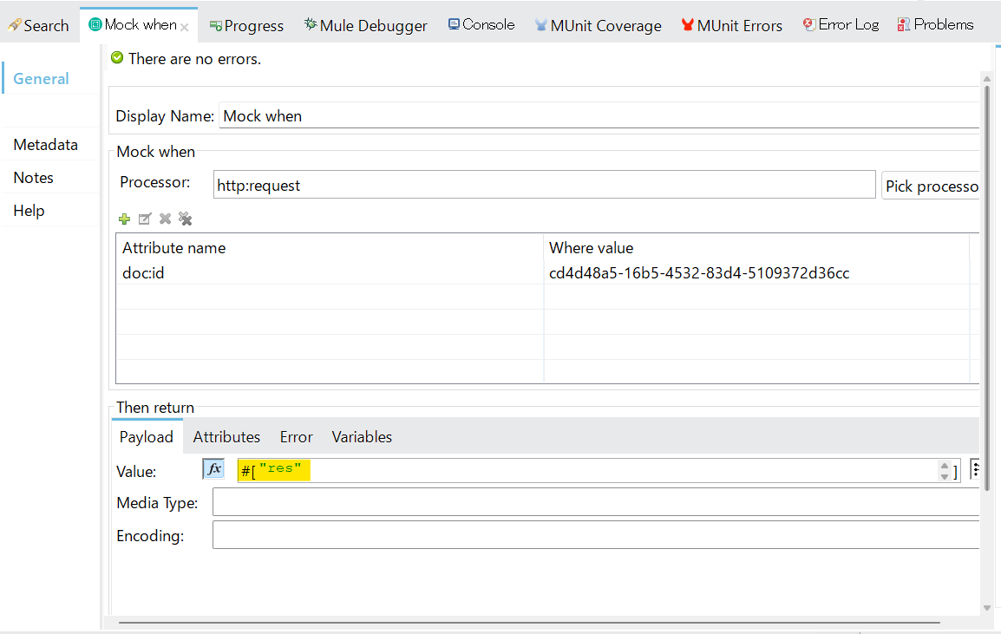Image resolution: width=1001 pixels, height=634 pixels.
Task: Click the horizontal scrollbar at the bottom
Action: pyautogui.click(x=529, y=622)
